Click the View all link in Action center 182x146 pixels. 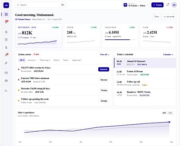104,54
